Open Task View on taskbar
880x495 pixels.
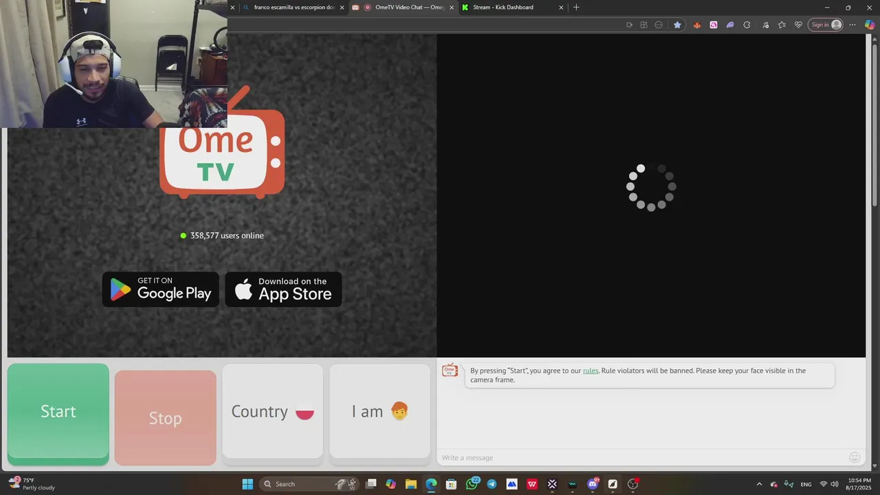pyautogui.click(x=371, y=484)
